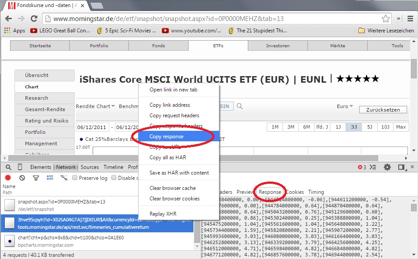Screen dimensions: 418x259
Task: Open the Timeline DevTools tab
Action: (113, 167)
